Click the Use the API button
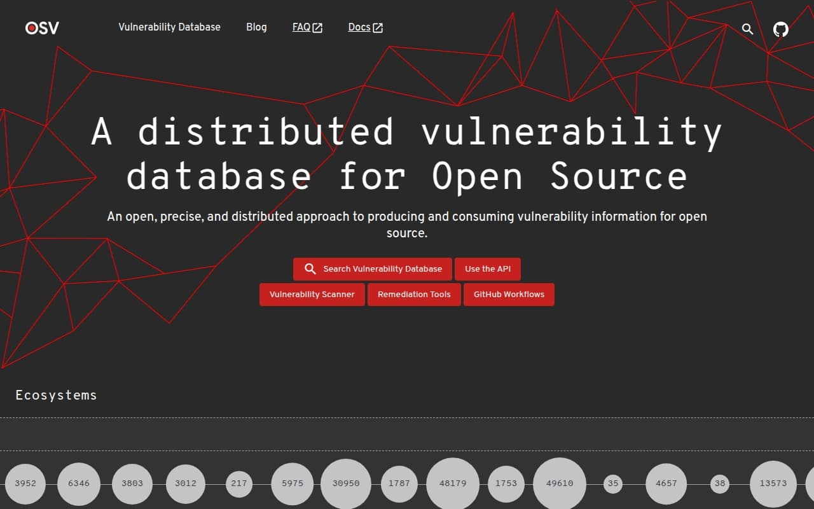The height and width of the screenshot is (509, 814). (488, 268)
